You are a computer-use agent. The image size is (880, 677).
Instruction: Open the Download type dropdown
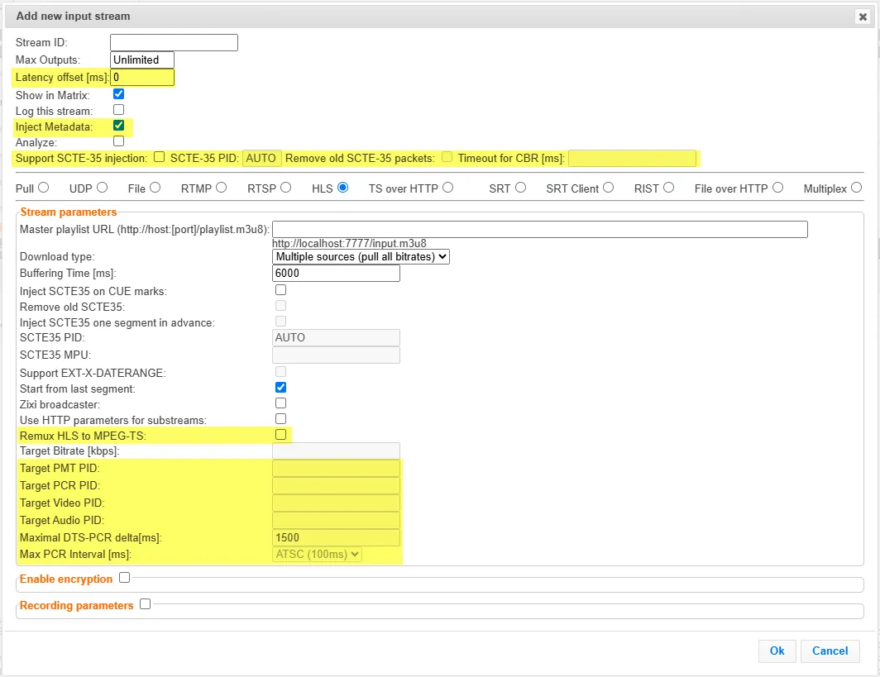pos(361,257)
